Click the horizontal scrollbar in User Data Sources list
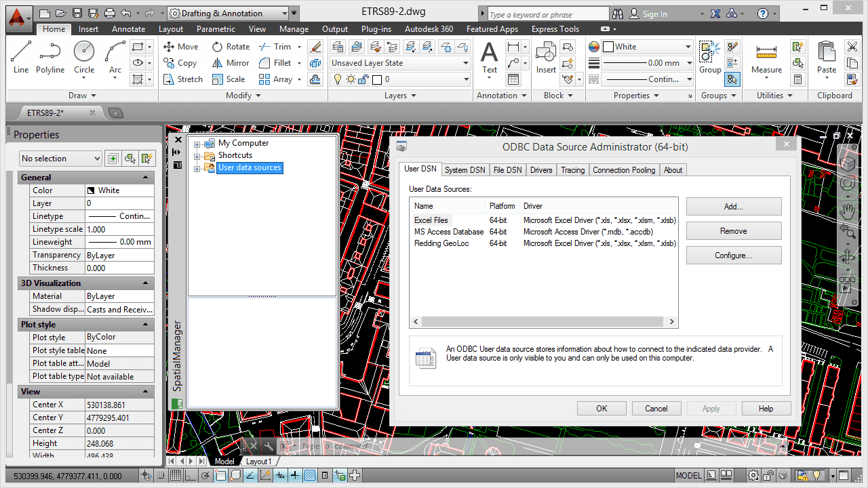The image size is (868, 488). (544, 322)
